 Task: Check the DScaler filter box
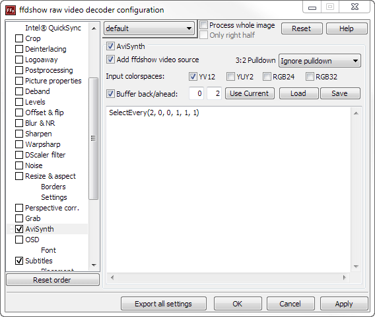point(19,155)
